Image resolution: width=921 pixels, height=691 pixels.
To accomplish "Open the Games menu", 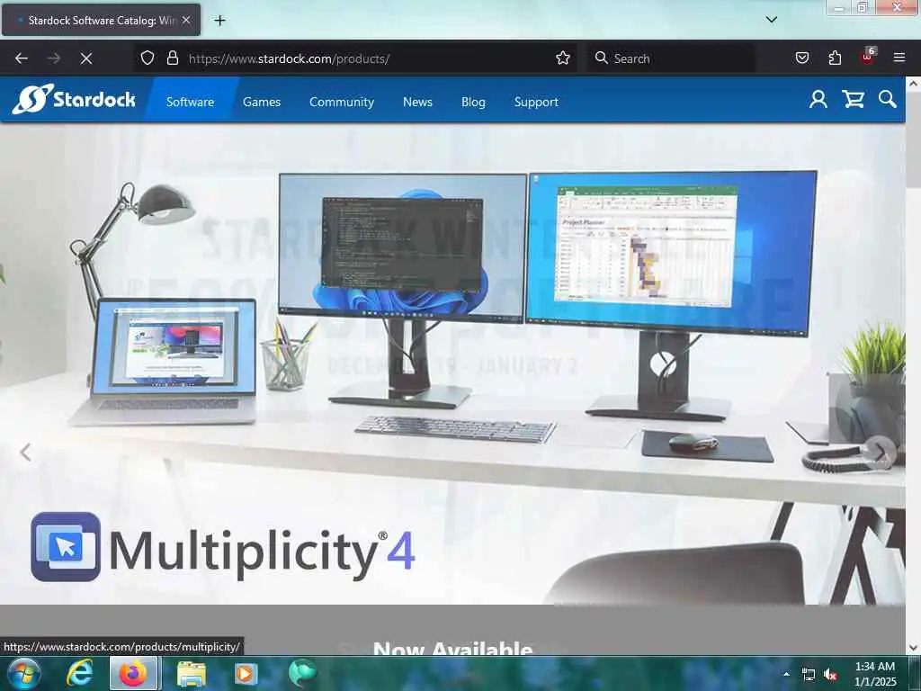I will pyautogui.click(x=262, y=102).
